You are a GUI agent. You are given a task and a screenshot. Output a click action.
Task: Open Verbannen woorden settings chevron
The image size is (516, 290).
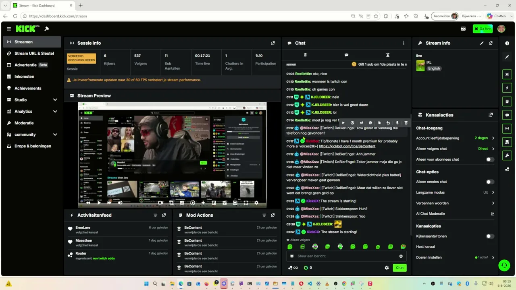coord(493,203)
